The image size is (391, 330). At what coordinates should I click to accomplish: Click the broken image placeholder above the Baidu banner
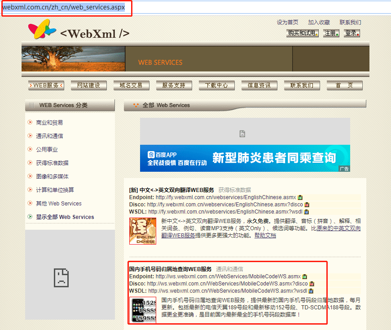point(242,134)
